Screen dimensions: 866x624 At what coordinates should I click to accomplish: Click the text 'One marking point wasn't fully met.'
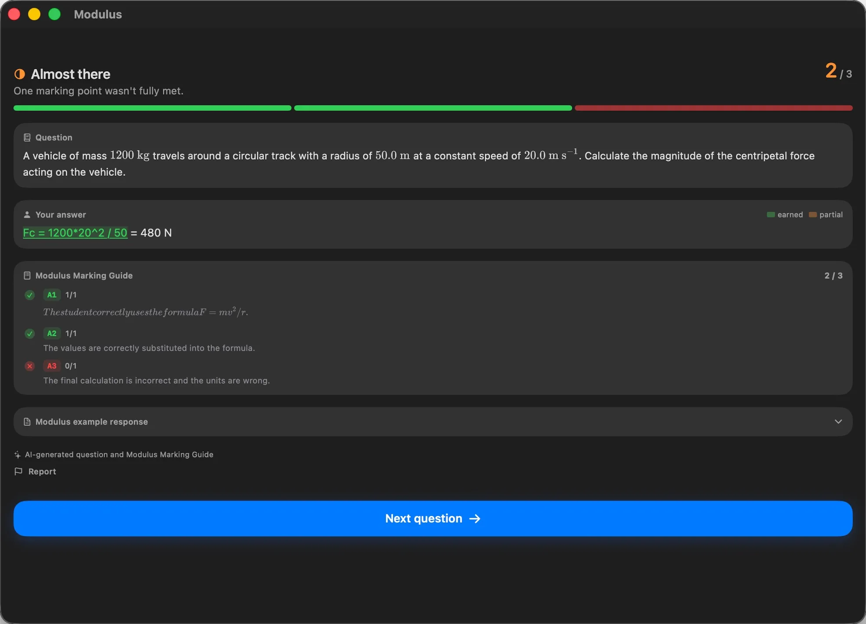[98, 91]
